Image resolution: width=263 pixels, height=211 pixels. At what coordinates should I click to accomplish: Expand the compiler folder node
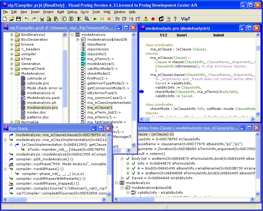pos(12,54)
